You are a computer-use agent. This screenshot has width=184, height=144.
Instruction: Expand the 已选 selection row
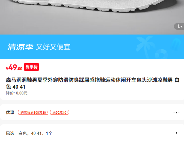click(92, 134)
